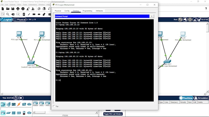Click the New Cluster cloud icon
Screen dimensions: 209x117
(185, 20)
